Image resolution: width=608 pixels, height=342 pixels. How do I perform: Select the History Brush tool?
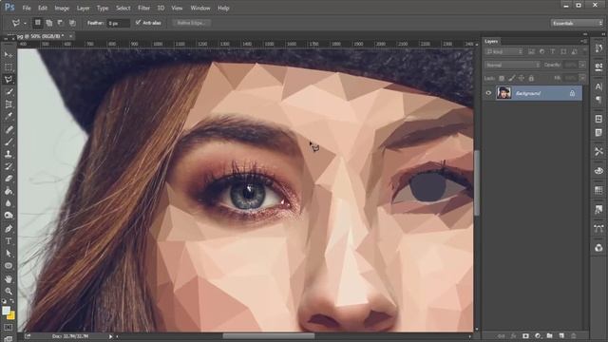click(9, 166)
